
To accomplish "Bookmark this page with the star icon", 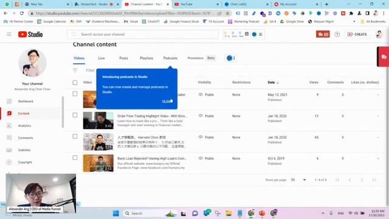I will point(227,13).
